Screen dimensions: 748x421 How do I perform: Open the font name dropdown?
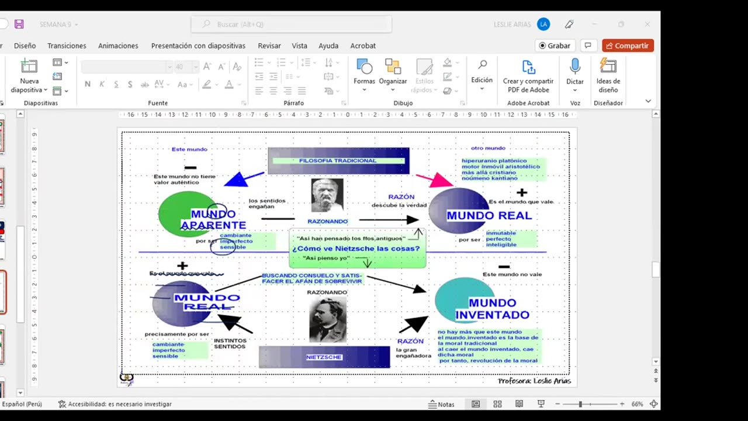(169, 67)
